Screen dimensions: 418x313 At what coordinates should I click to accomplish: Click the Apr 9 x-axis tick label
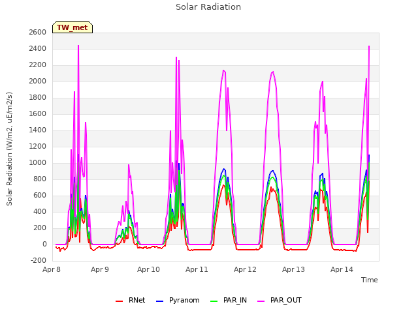click(x=100, y=269)
